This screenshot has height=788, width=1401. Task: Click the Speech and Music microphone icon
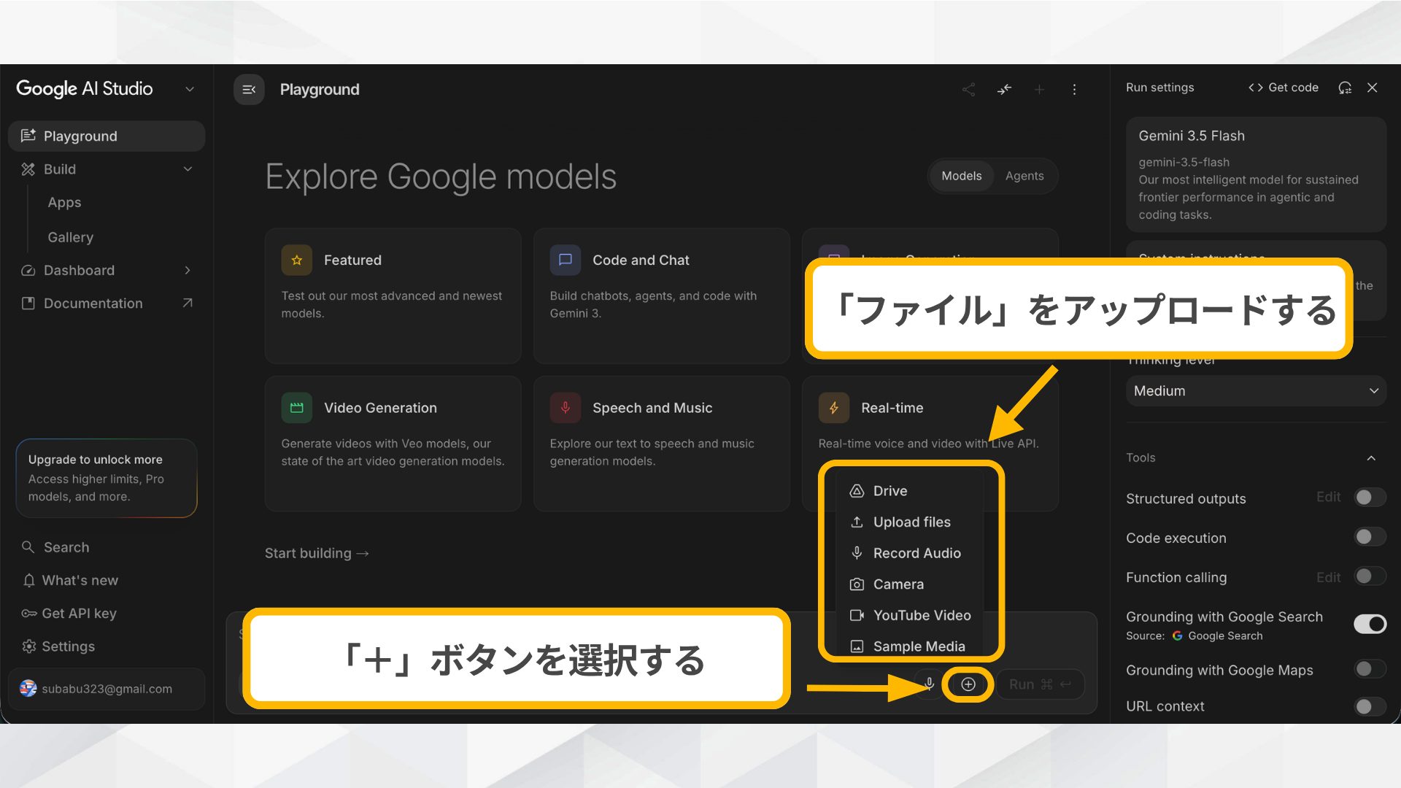click(566, 408)
